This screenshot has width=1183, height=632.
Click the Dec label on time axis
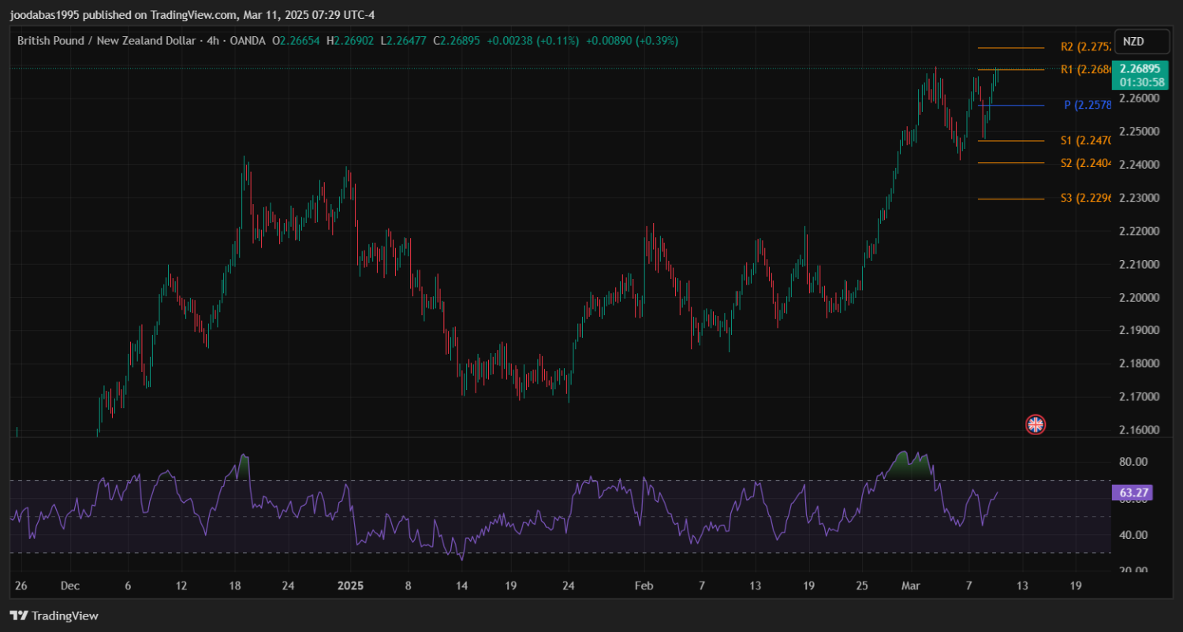click(x=70, y=586)
